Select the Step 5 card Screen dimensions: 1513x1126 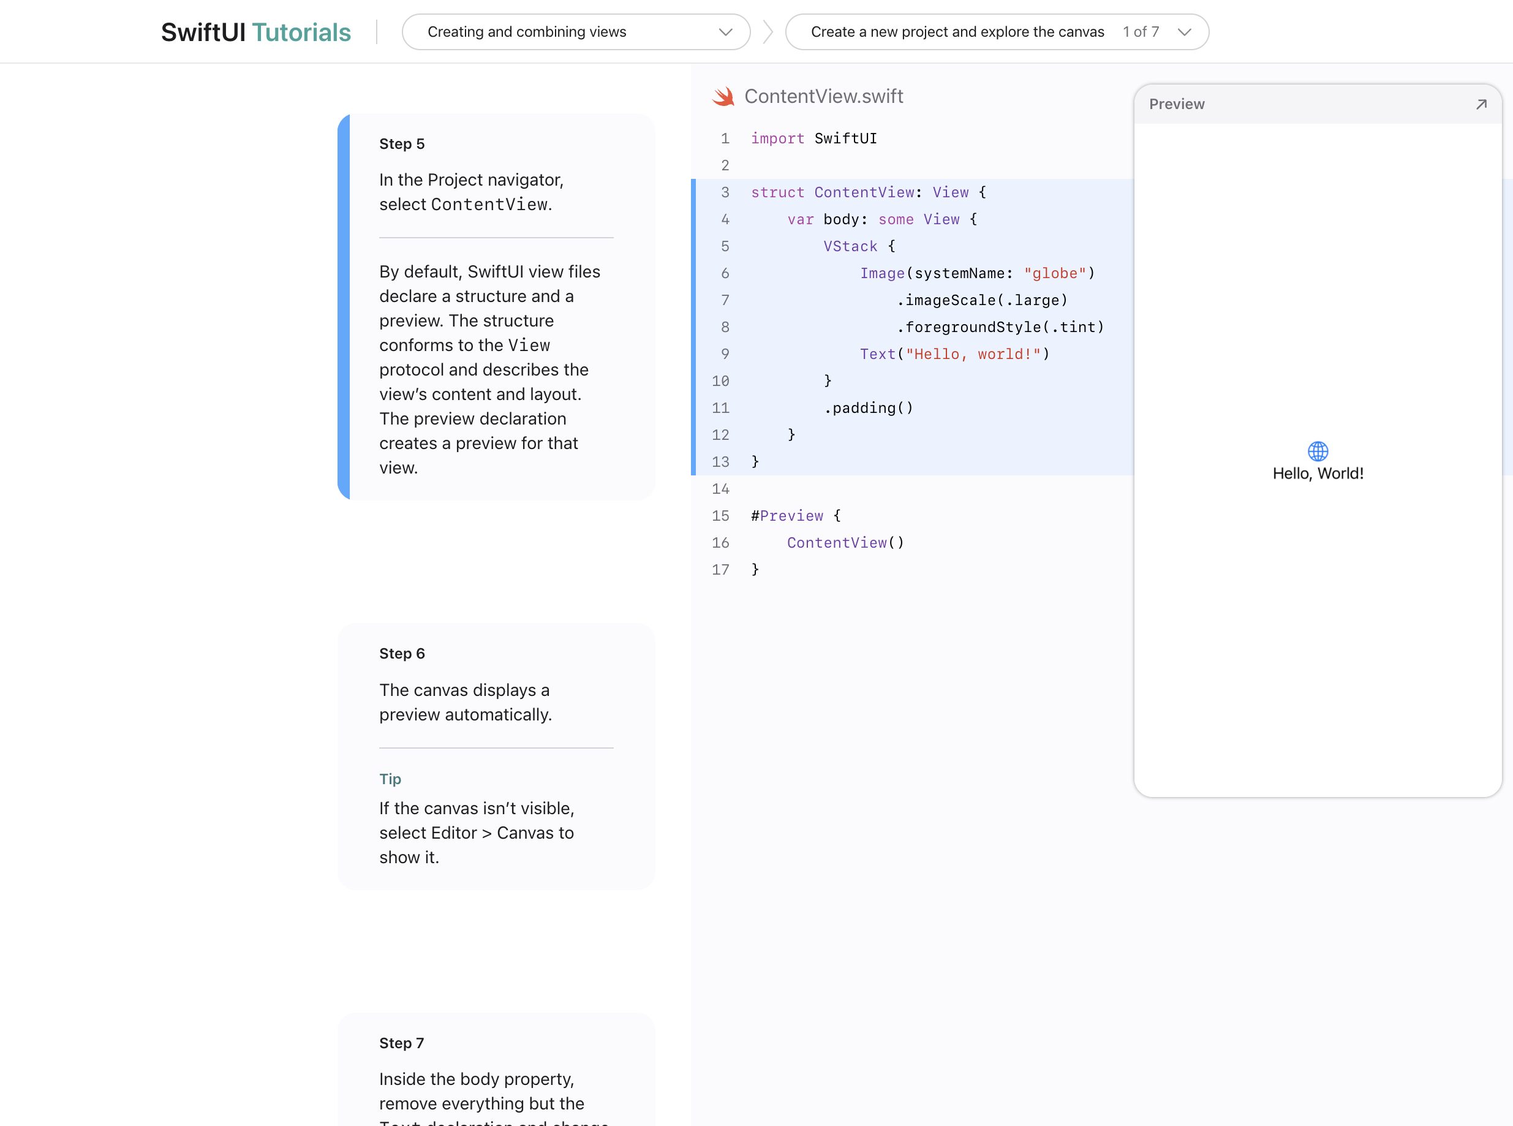(x=496, y=307)
